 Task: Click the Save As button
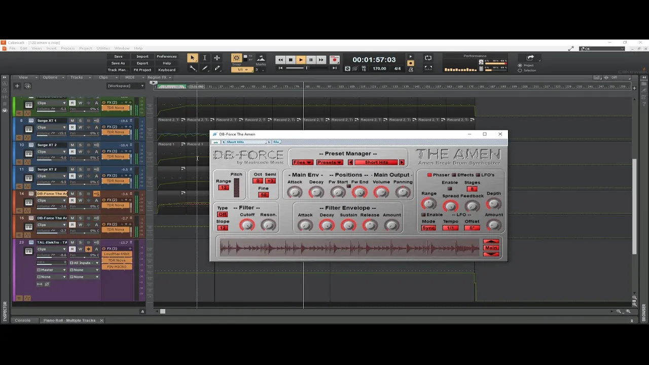(118, 63)
